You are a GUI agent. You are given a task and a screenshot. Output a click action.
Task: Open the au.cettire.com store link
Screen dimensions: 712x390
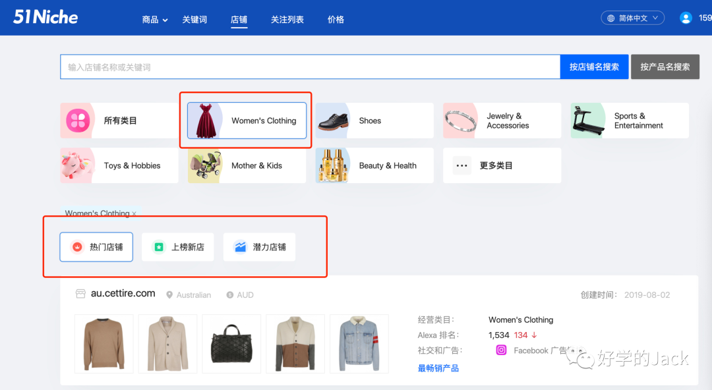123,293
